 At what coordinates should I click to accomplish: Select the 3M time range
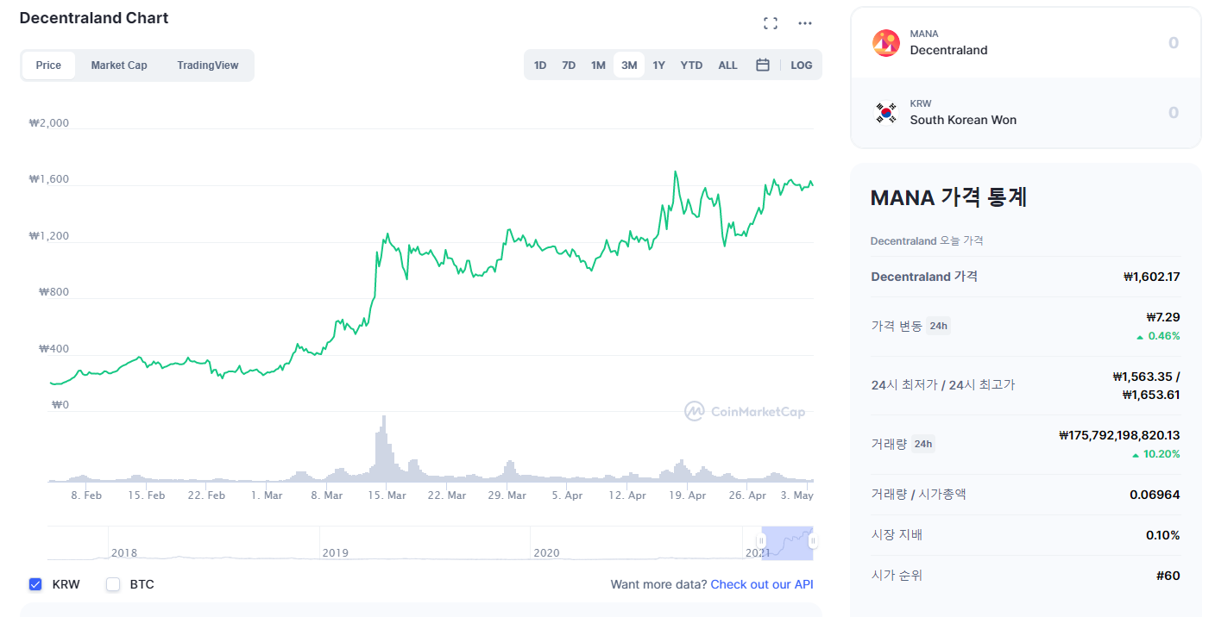point(629,65)
